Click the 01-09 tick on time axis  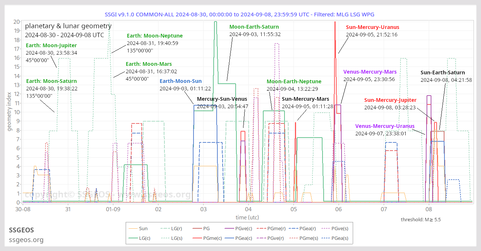(113, 210)
